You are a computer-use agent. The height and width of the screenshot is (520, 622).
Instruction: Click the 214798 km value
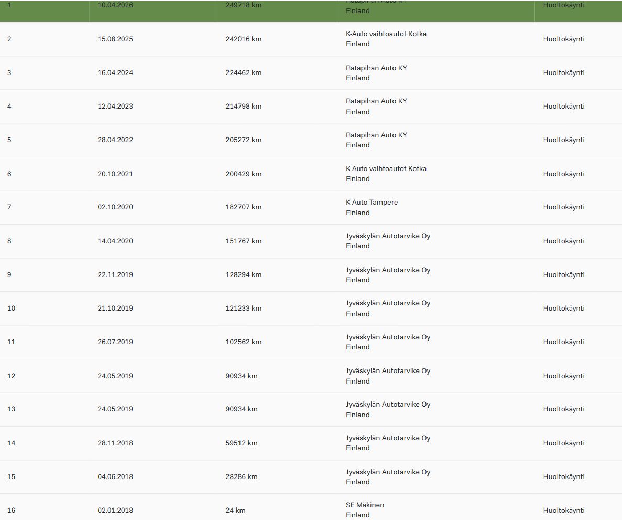pyautogui.click(x=244, y=106)
